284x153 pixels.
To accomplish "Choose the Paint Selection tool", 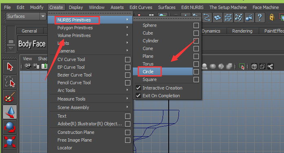I will [10, 97].
